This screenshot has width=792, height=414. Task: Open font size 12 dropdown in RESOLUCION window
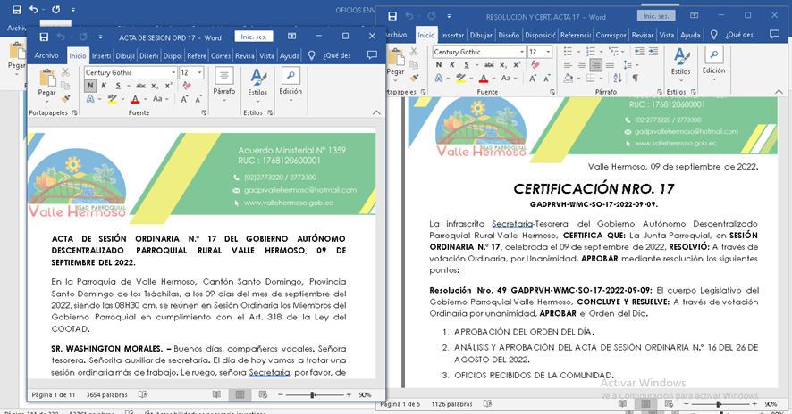click(547, 52)
